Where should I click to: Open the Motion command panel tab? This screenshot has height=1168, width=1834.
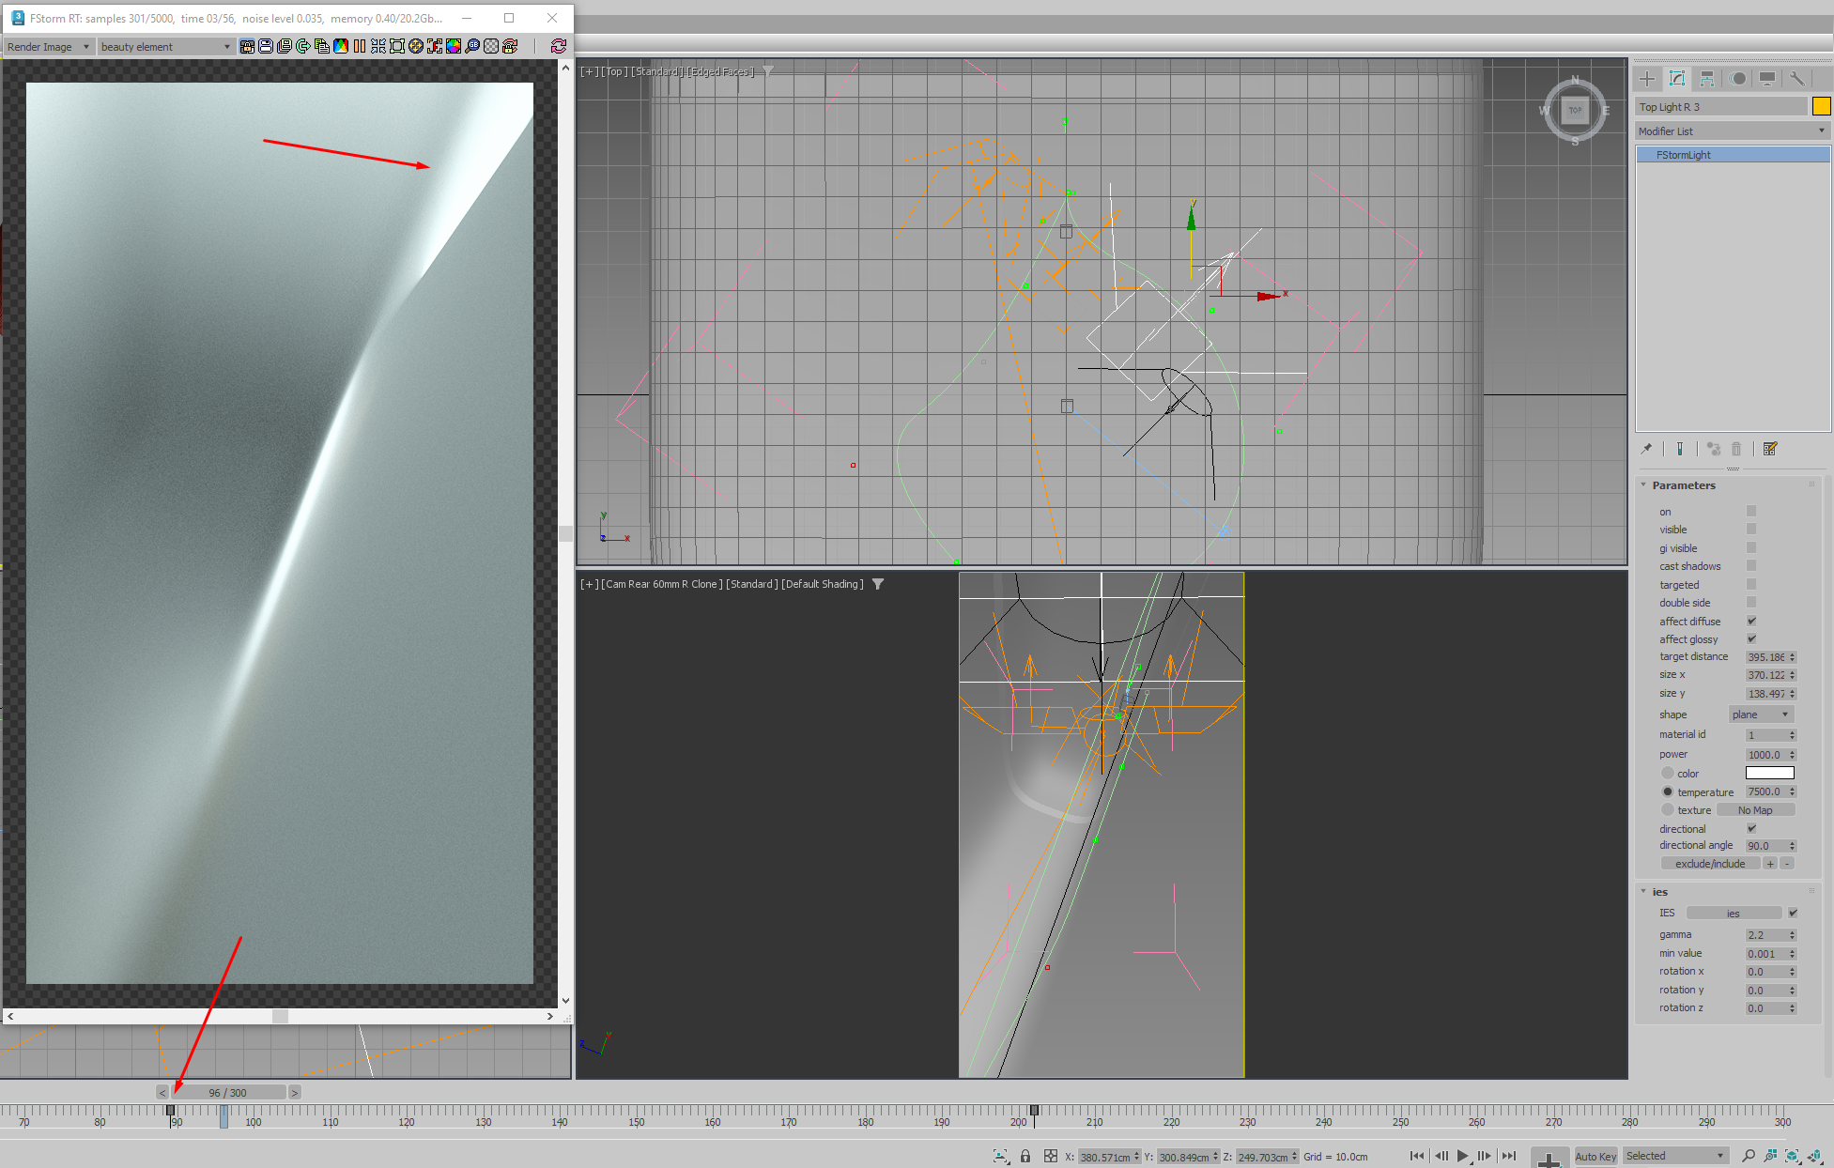point(1737,79)
